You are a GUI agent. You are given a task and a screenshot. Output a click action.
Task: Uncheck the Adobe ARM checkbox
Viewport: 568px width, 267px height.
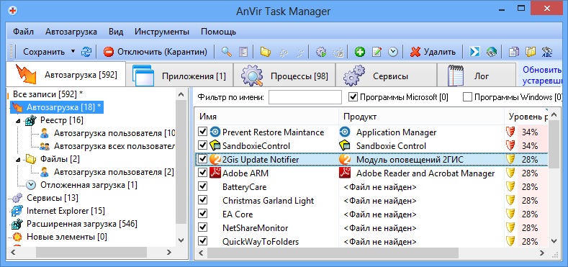pyautogui.click(x=203, y=173)
